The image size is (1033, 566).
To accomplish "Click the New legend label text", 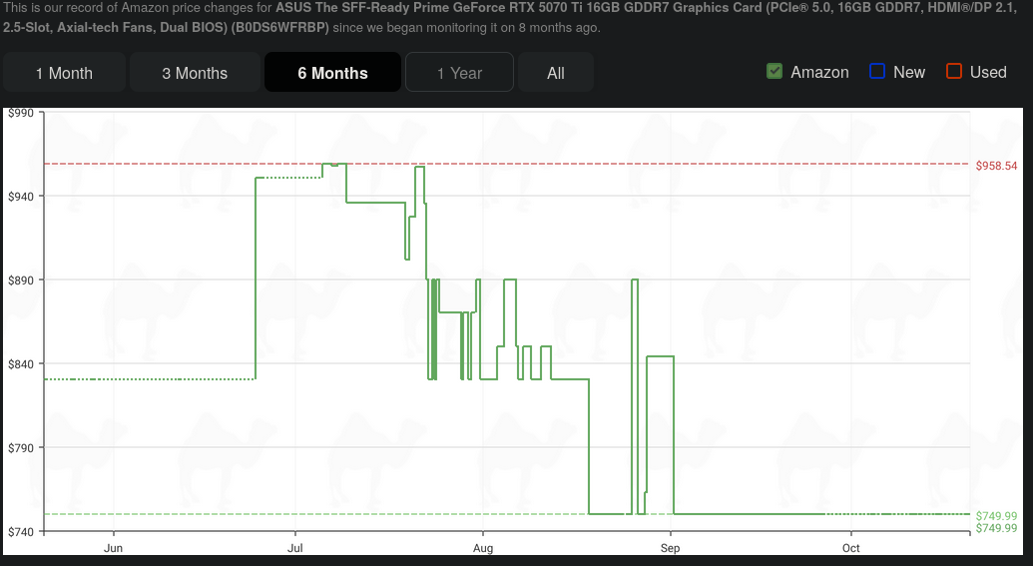I will [909, 72].
